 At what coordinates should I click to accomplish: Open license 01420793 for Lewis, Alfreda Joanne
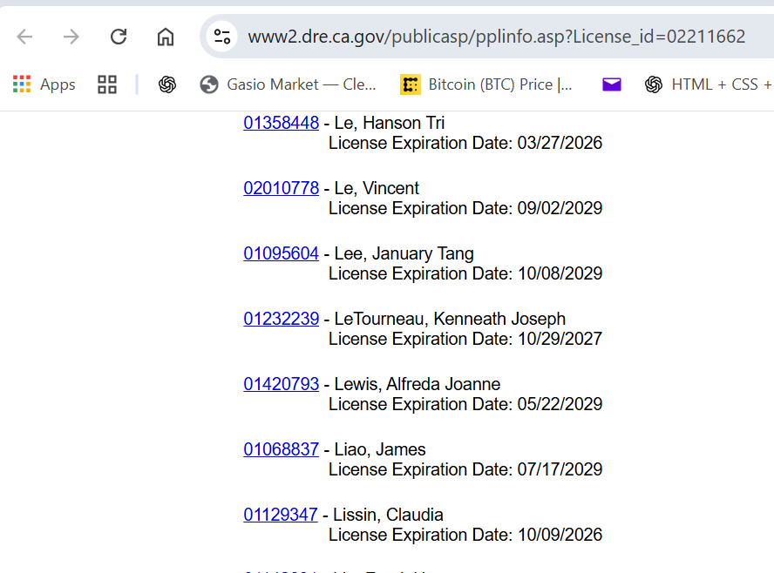click(x=281, y=384)
